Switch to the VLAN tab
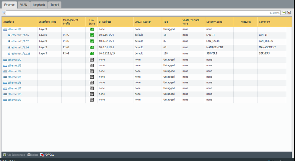295x161 pixels. click(24, 5)
